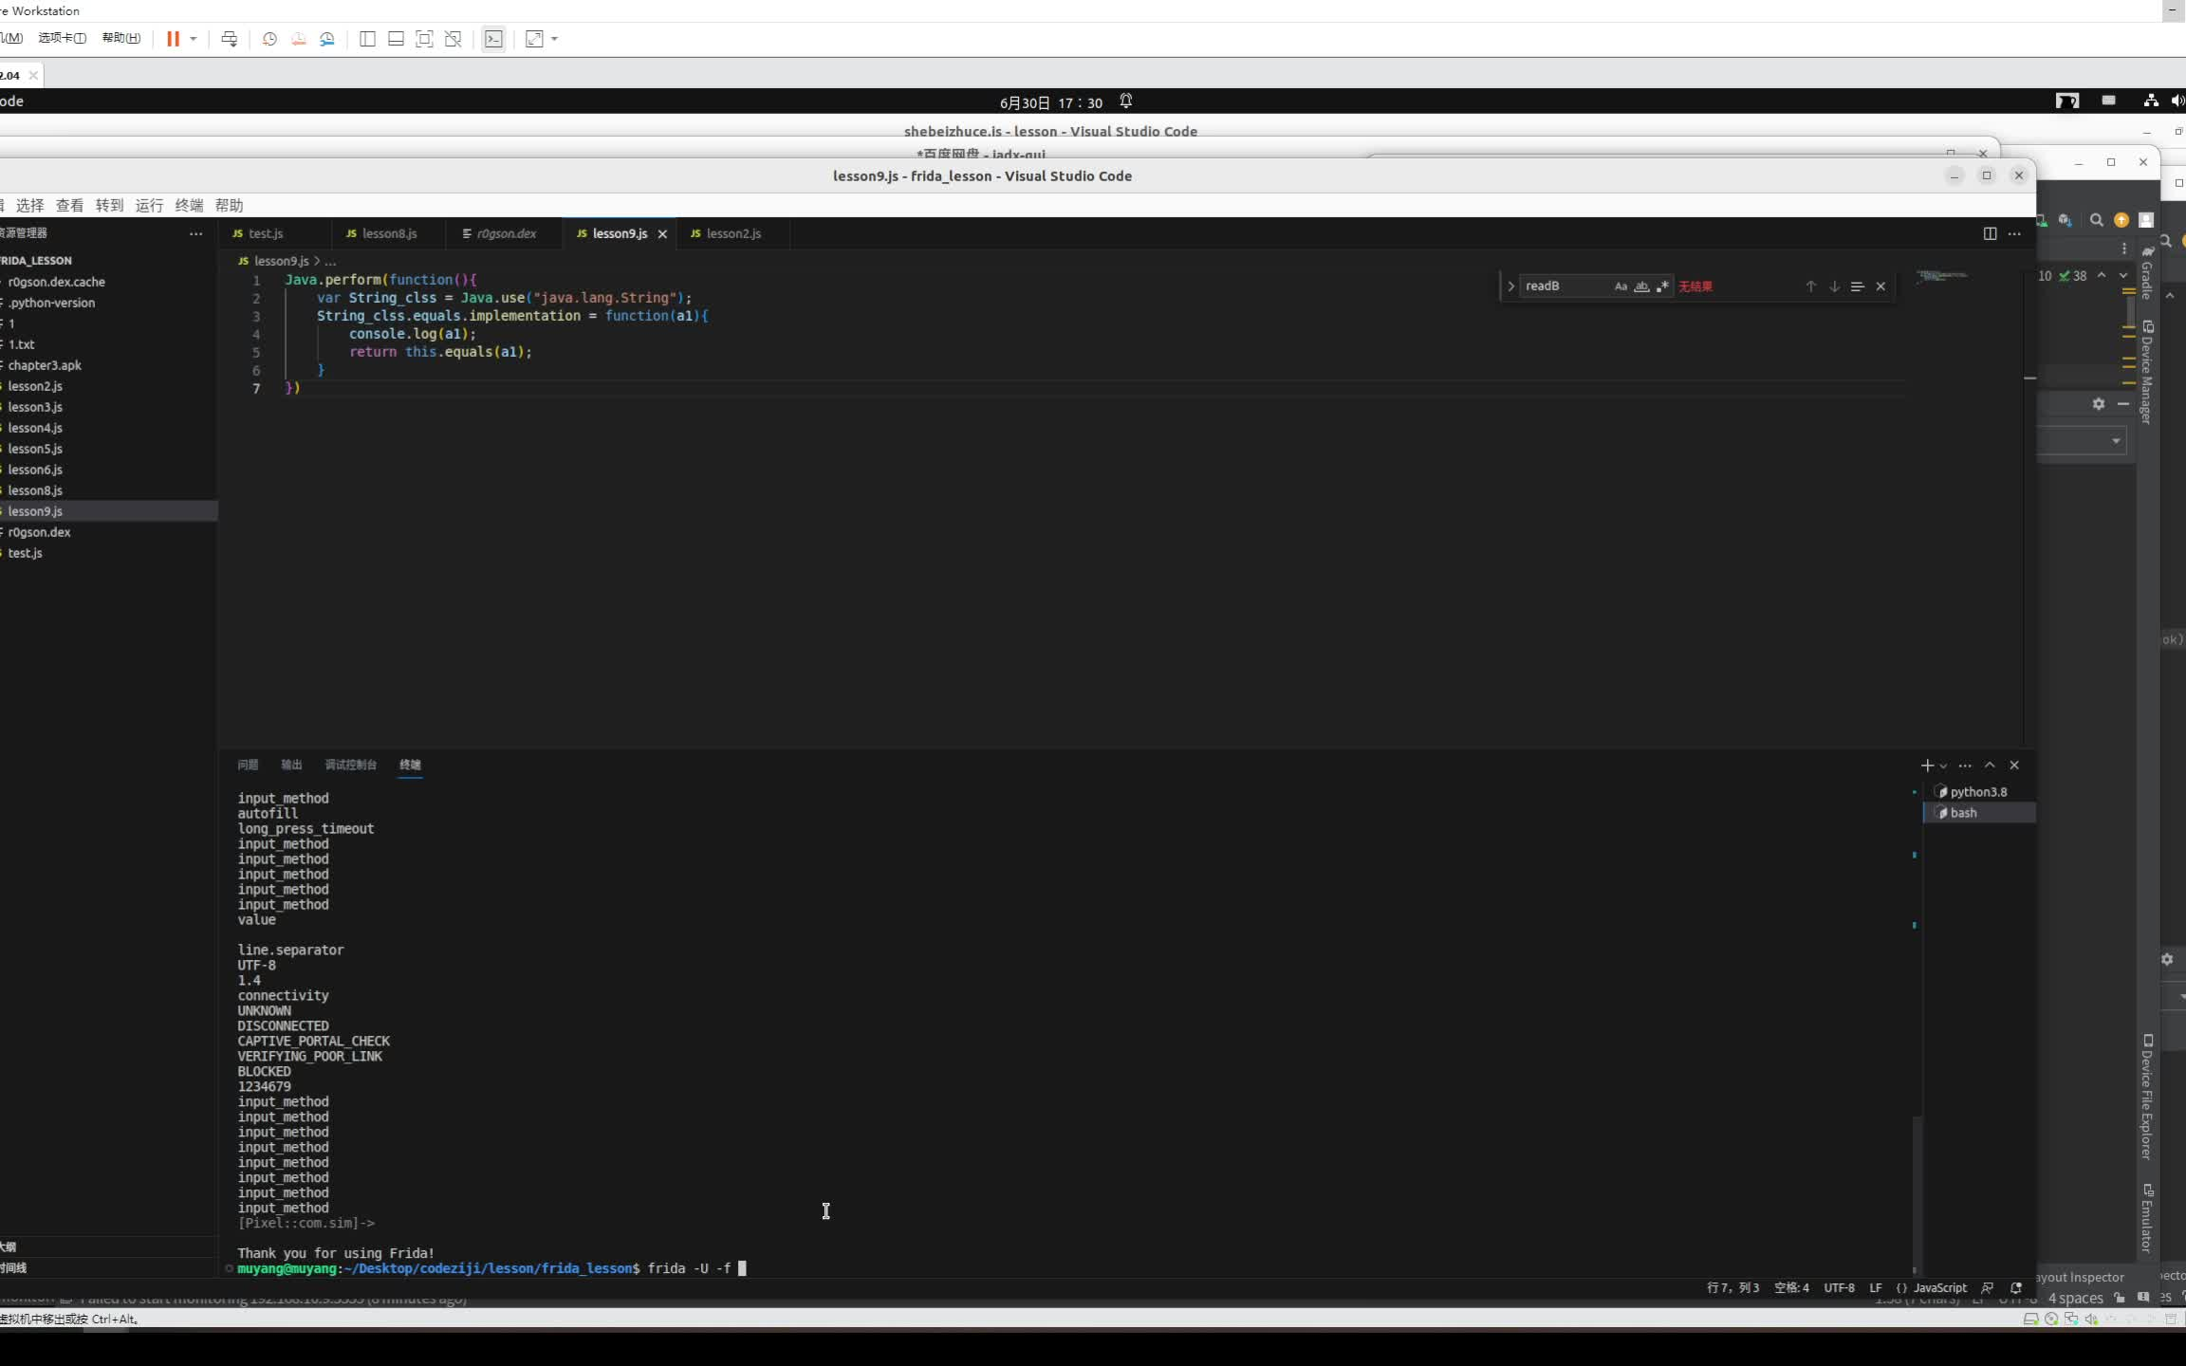
Task: Click the find input field containing readB
Action: pyautogui.click(x=1562, y=286)
